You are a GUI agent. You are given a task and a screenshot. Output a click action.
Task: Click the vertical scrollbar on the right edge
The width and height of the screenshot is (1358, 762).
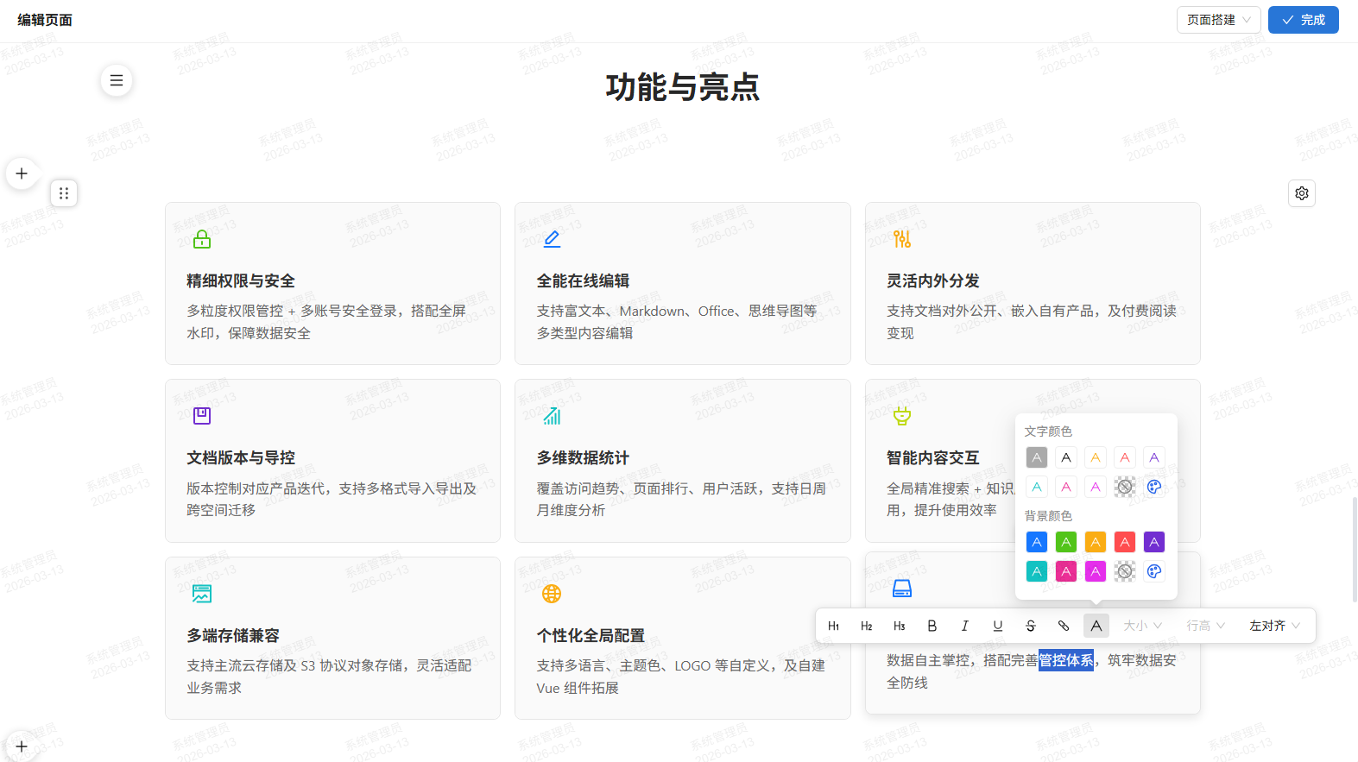click(1354, 549)
